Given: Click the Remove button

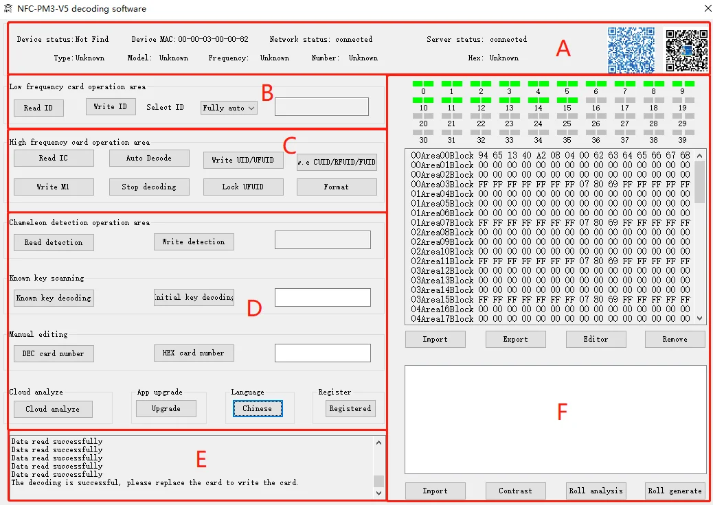Looking at the screenshot, I should pos(675,339).
